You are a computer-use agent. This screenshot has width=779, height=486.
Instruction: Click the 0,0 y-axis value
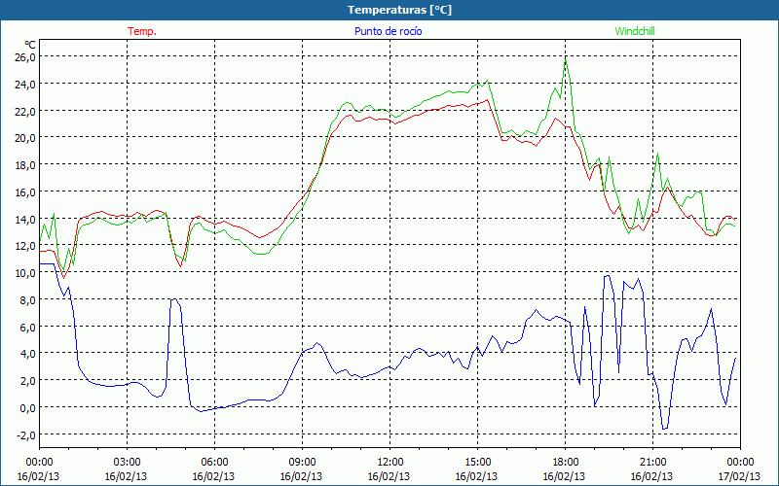tap(27, 407)
